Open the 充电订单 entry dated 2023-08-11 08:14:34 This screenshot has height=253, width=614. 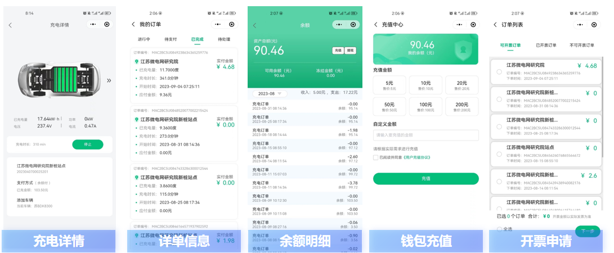tap(305, 184)
